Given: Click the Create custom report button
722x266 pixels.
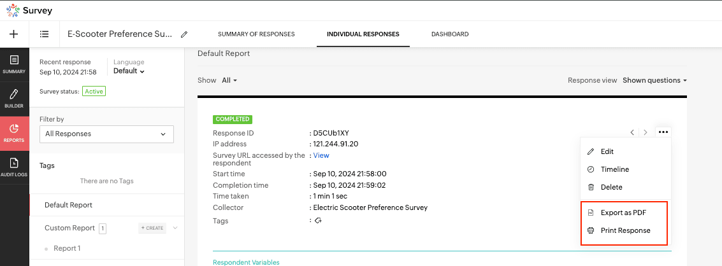Looking at the screenshot, I should (152, 228).
